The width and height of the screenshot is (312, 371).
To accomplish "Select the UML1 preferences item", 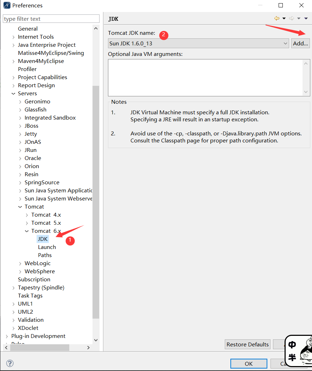I will tap(25, 303).
